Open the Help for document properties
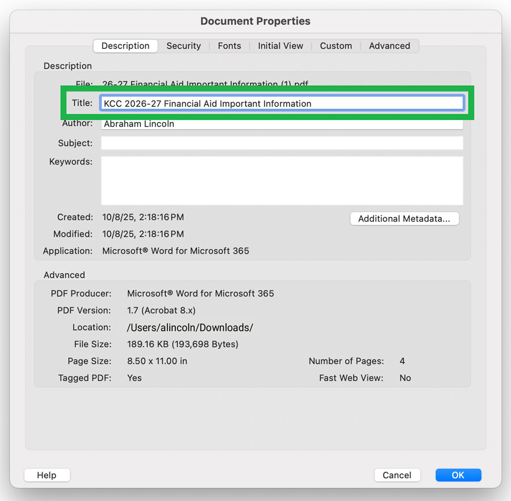This screenshot has width=511, height=501. [x=47, y=475]
